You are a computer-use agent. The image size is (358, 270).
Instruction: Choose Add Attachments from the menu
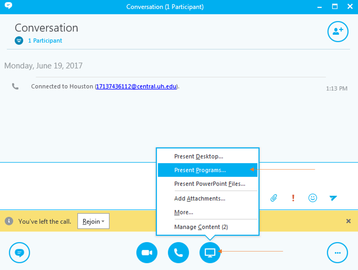point(200,199)
